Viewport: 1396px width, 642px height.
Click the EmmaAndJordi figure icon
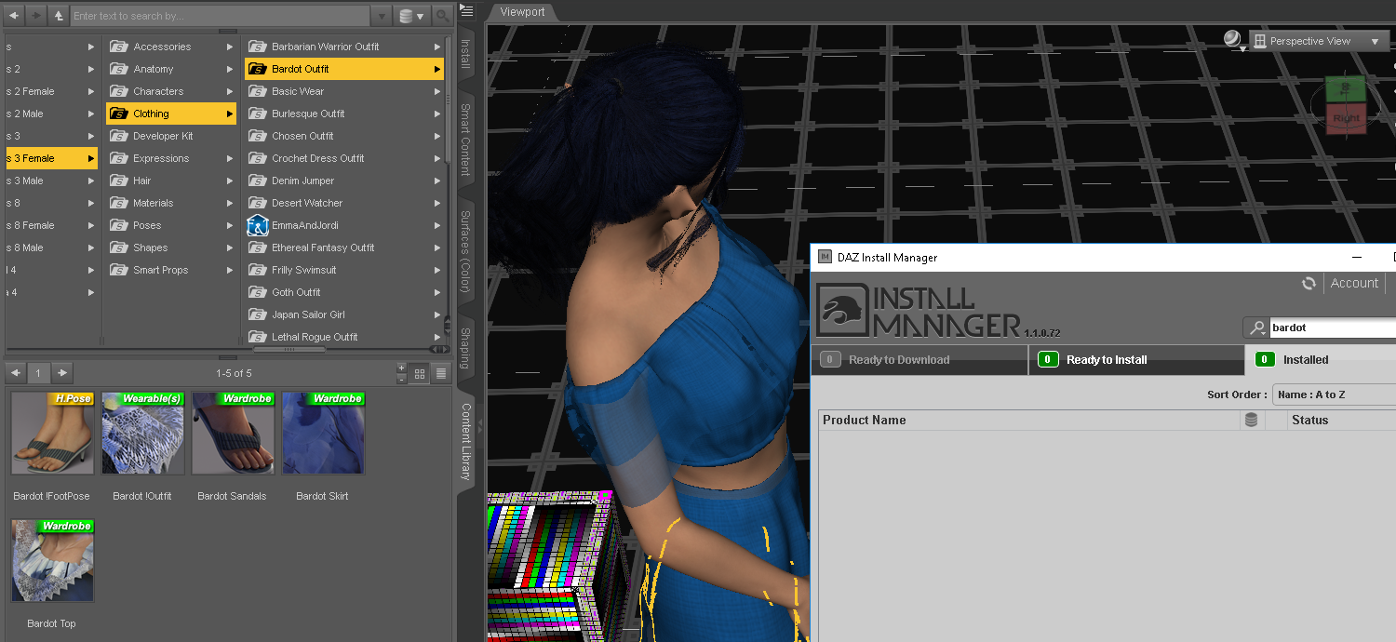coord(258,225)
